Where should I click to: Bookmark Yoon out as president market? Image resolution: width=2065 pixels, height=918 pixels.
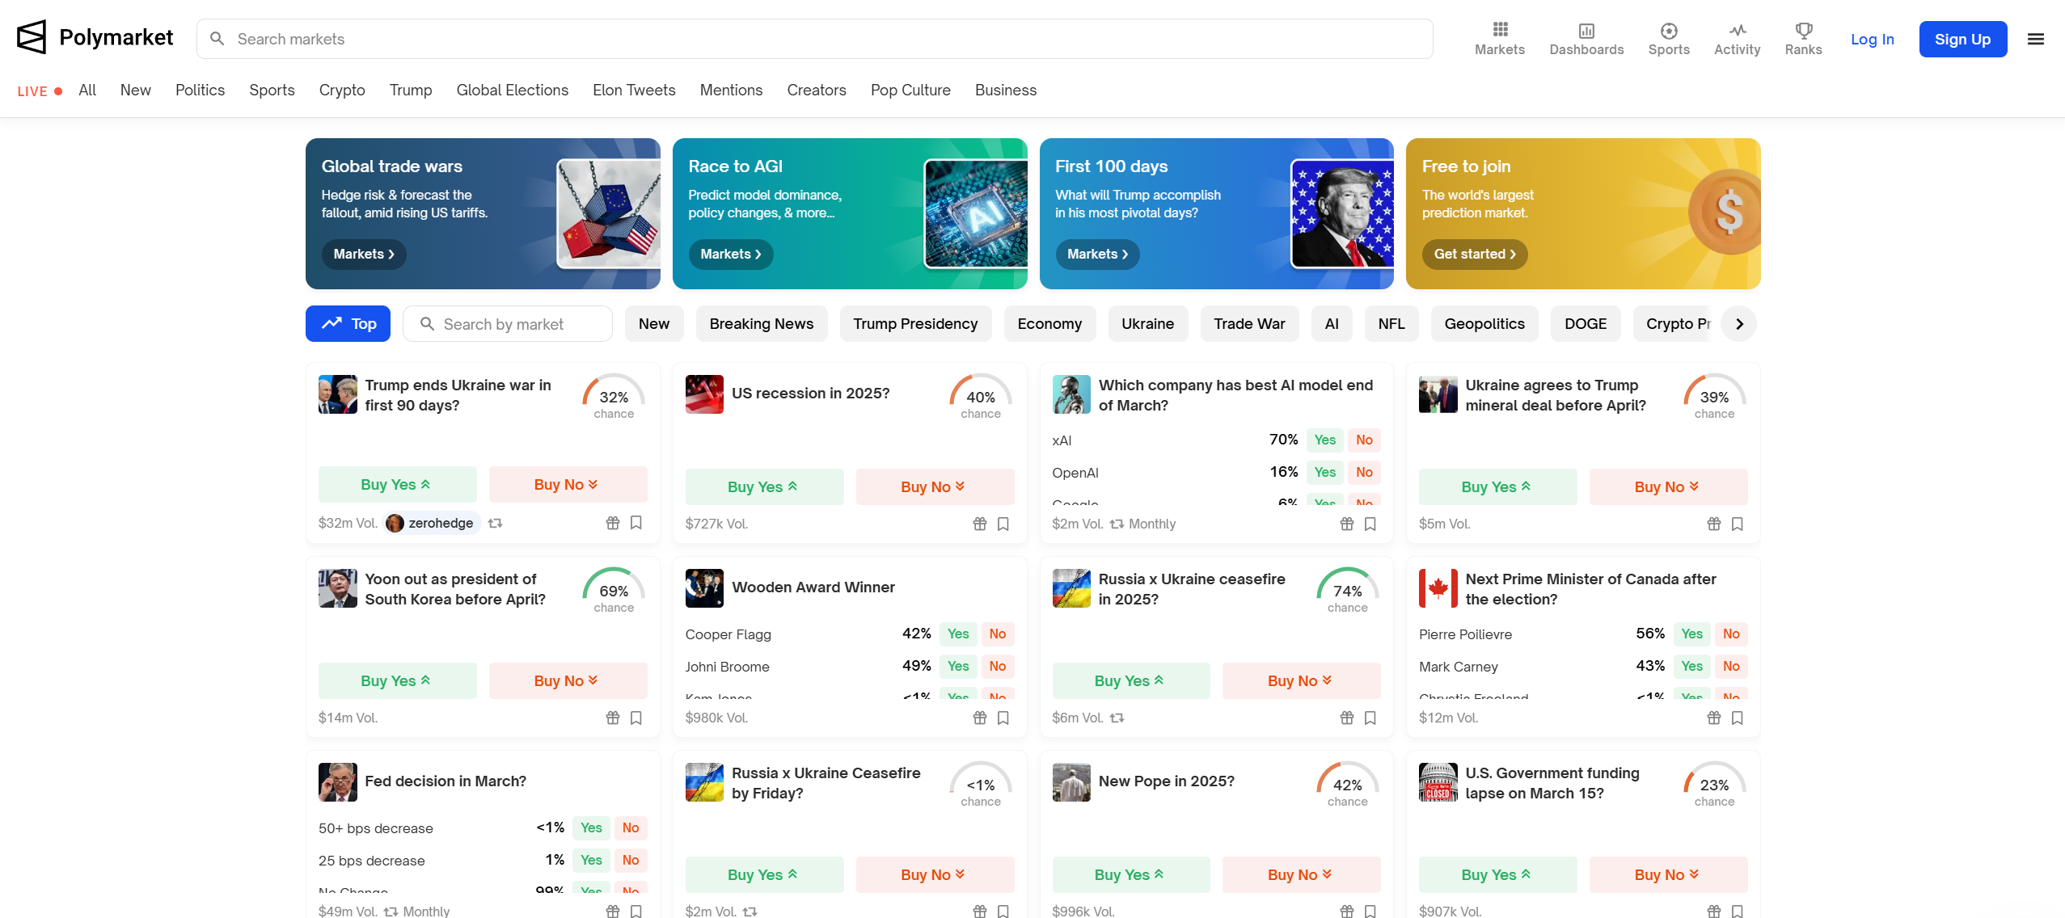(636, 718)
